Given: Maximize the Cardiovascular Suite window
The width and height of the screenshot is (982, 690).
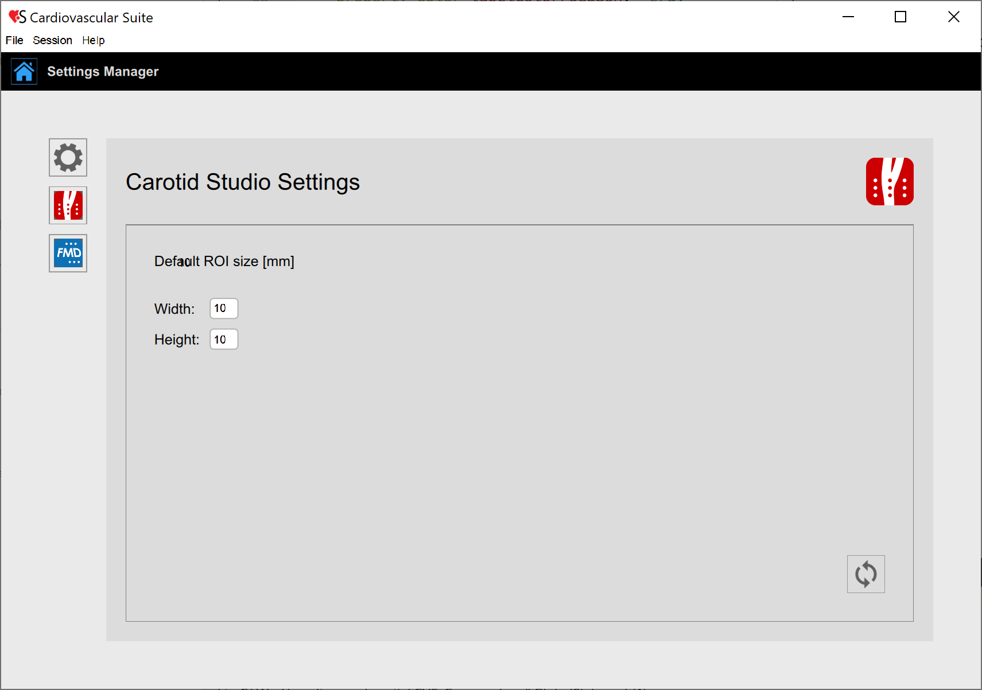Looking at the screenshot, I should point(901,17).
